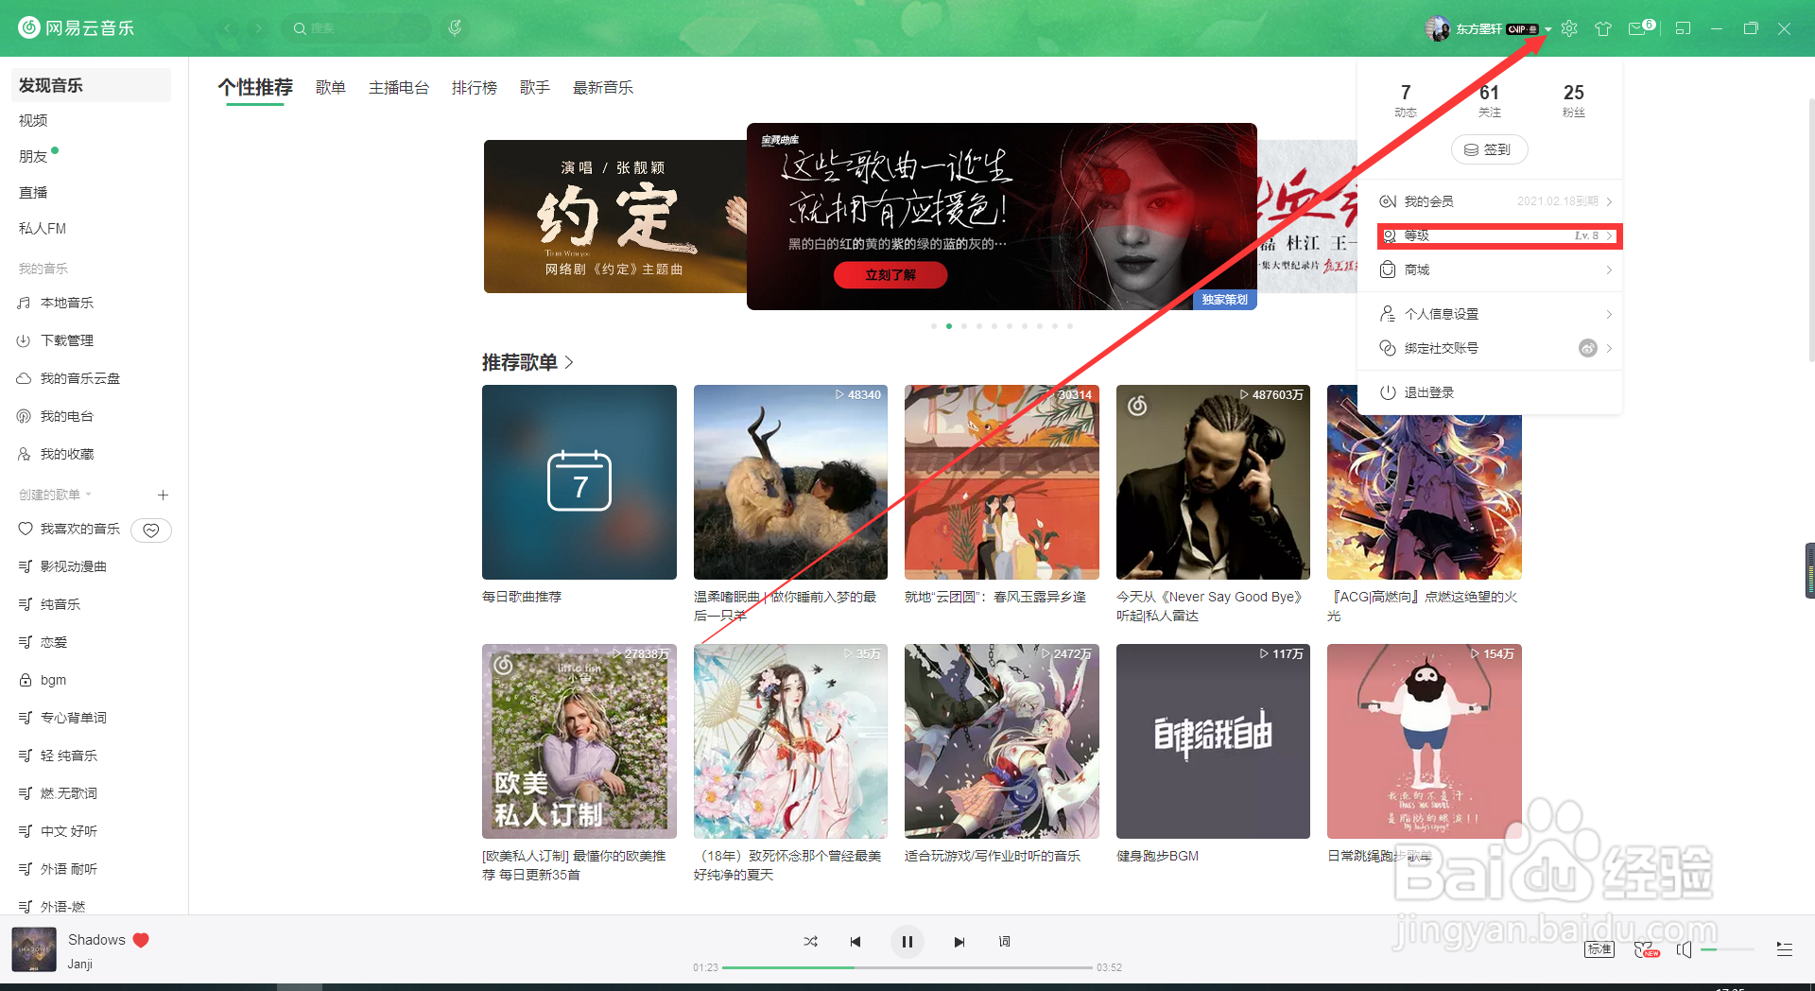1815x991 pixels.
Task: Open the Shadows album cover thumbnail
Action: click(x=34, y=949)
